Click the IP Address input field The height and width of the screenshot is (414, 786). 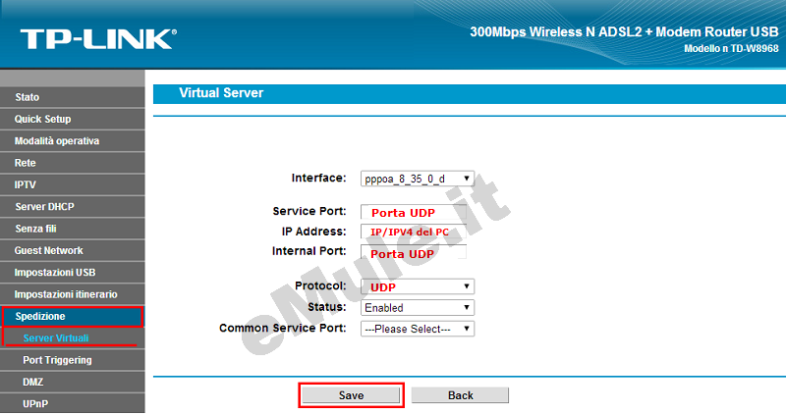click(414, 232)
